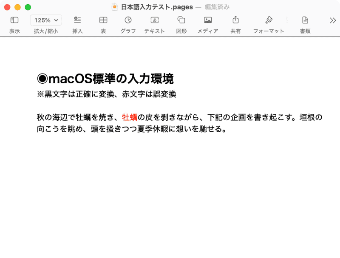Click the text 秋の海辺で牡蠣を焼き
340x258 pixels.
coord(75,117)
